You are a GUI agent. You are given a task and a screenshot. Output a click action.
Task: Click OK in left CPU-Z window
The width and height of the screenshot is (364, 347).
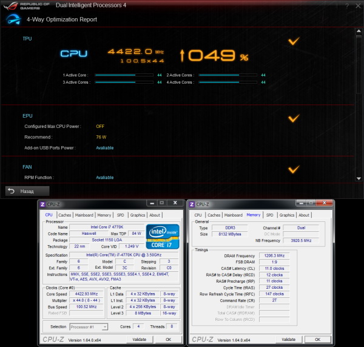coord(168,339)
